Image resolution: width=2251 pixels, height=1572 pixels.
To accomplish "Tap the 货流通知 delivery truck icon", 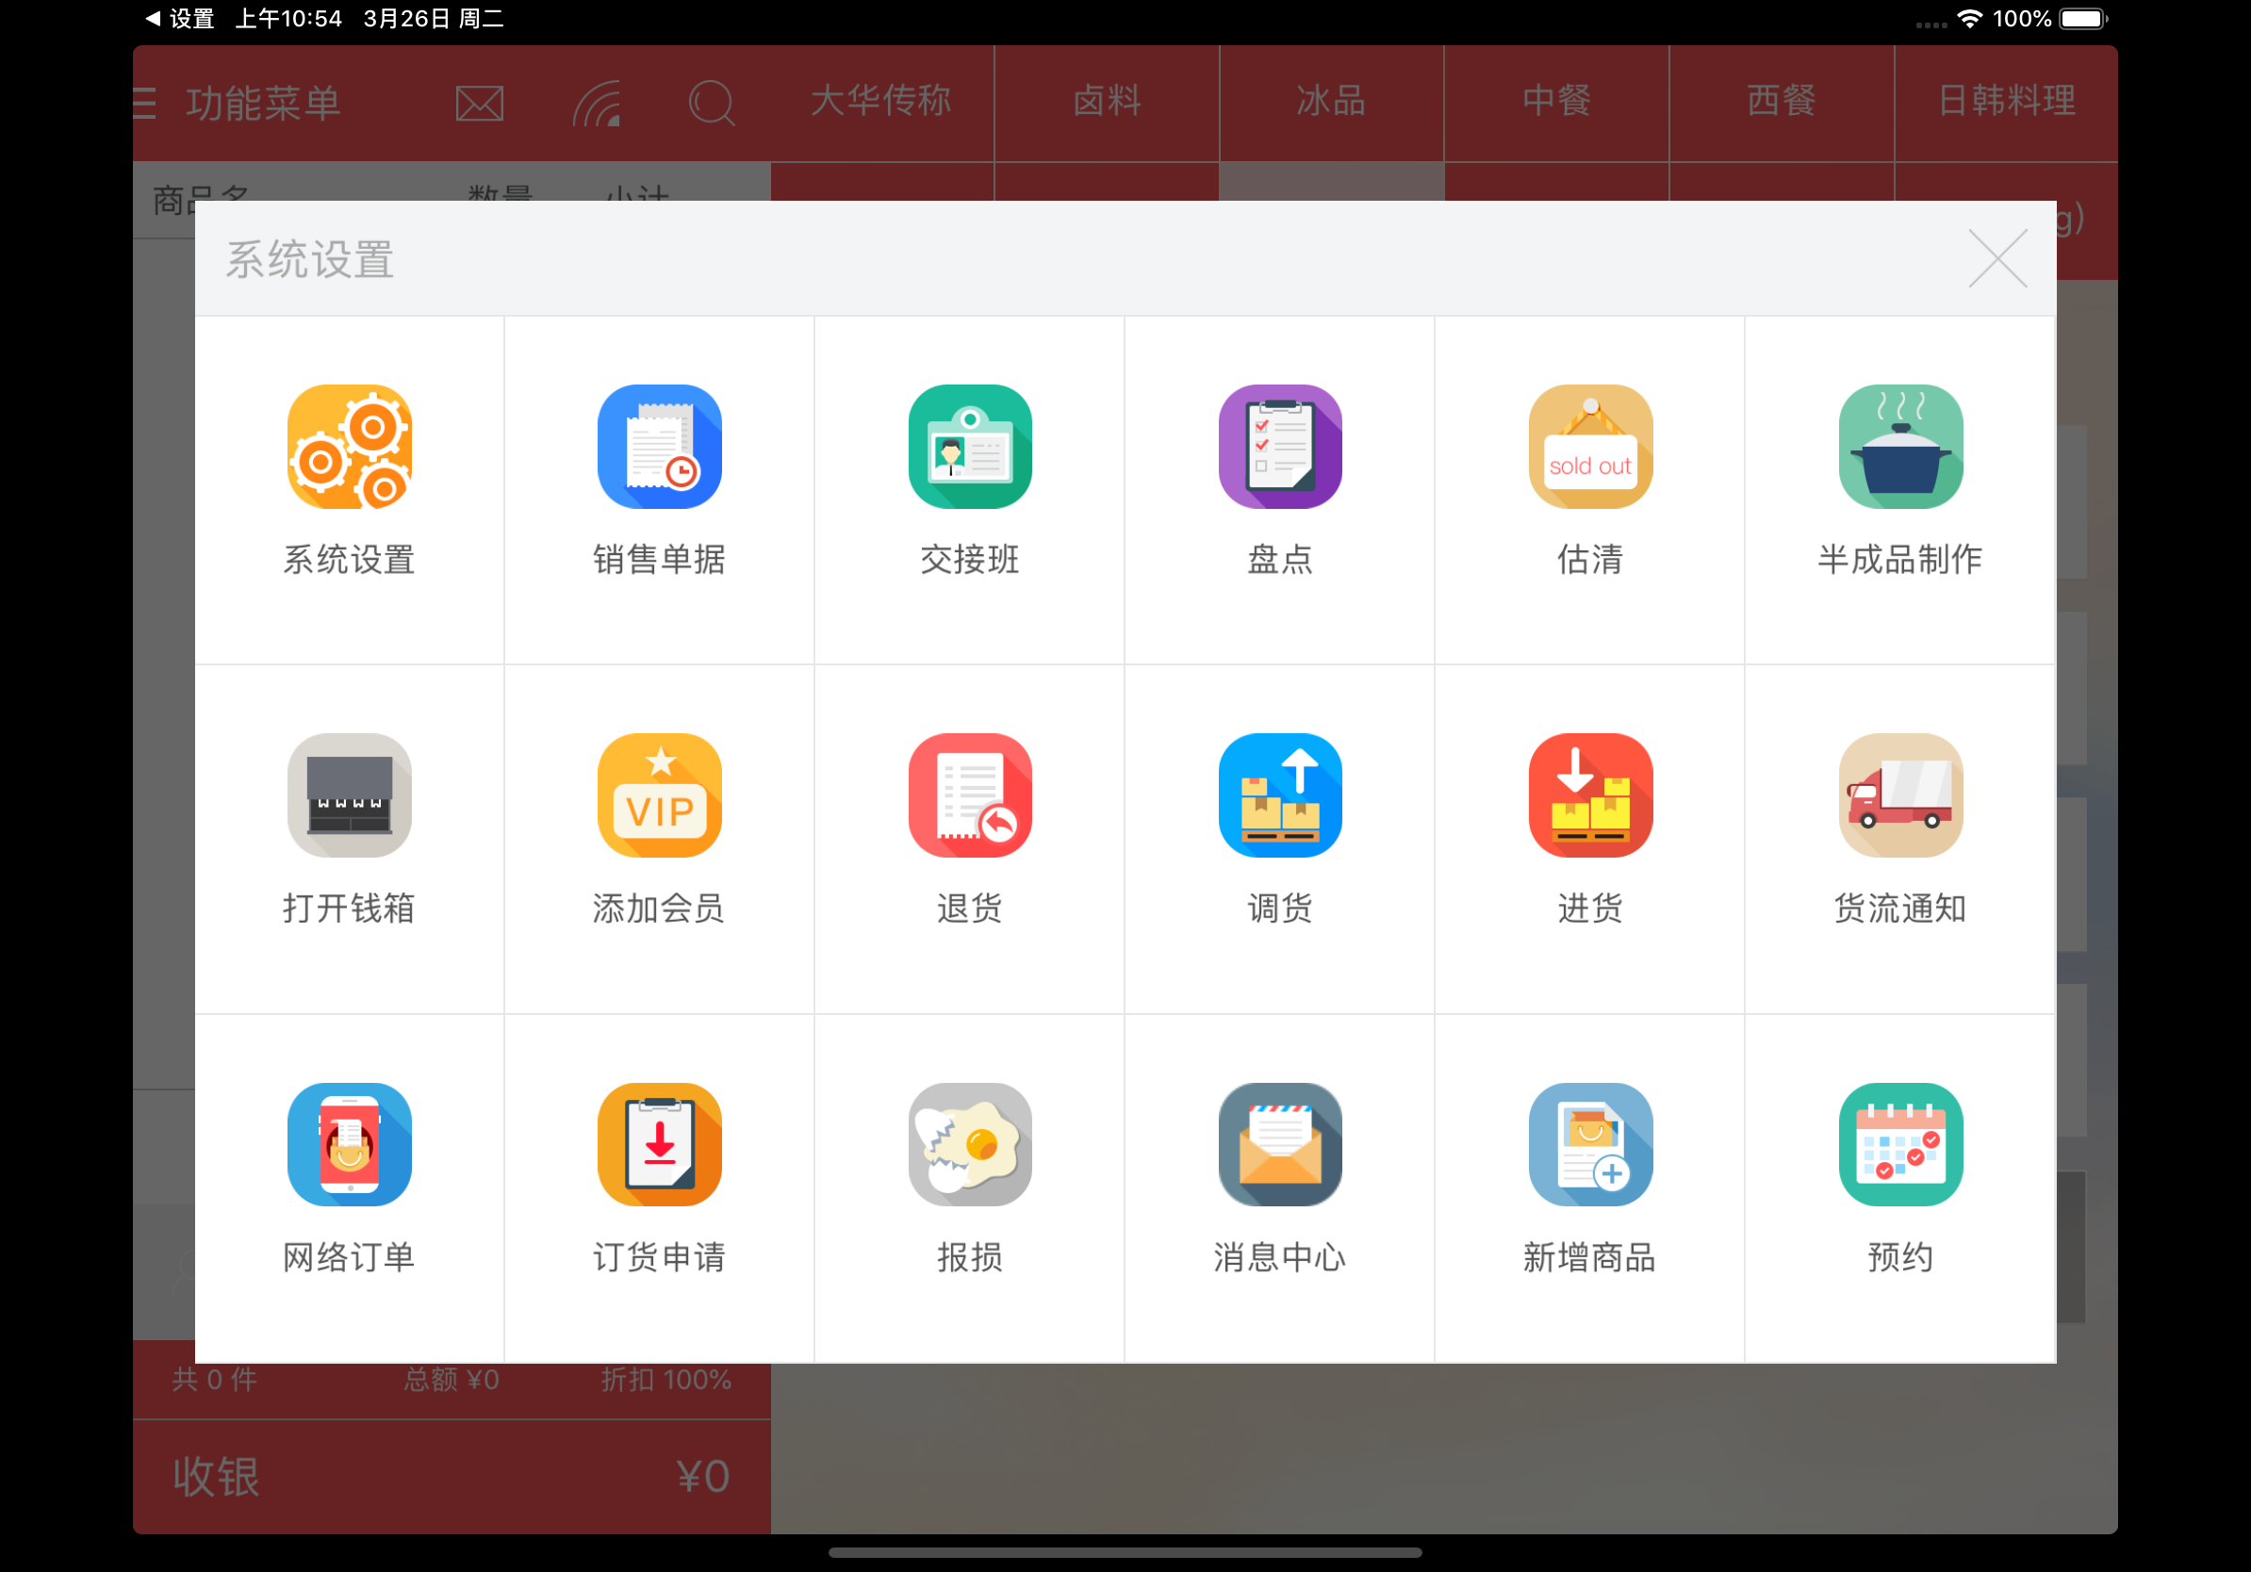I will 1900,795.
